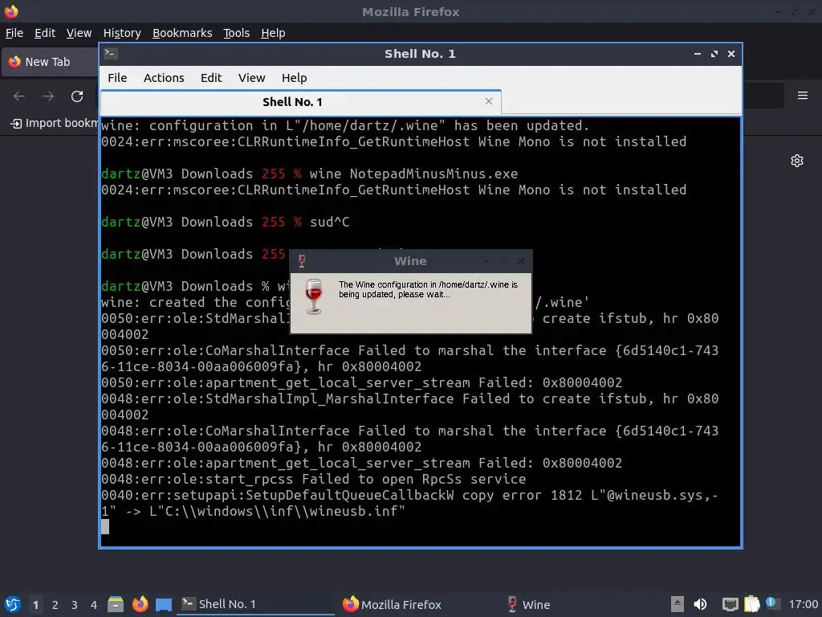This screenshot has height=617, width=822.
Task: Switch to workspace 4
Action: [93, 604]
